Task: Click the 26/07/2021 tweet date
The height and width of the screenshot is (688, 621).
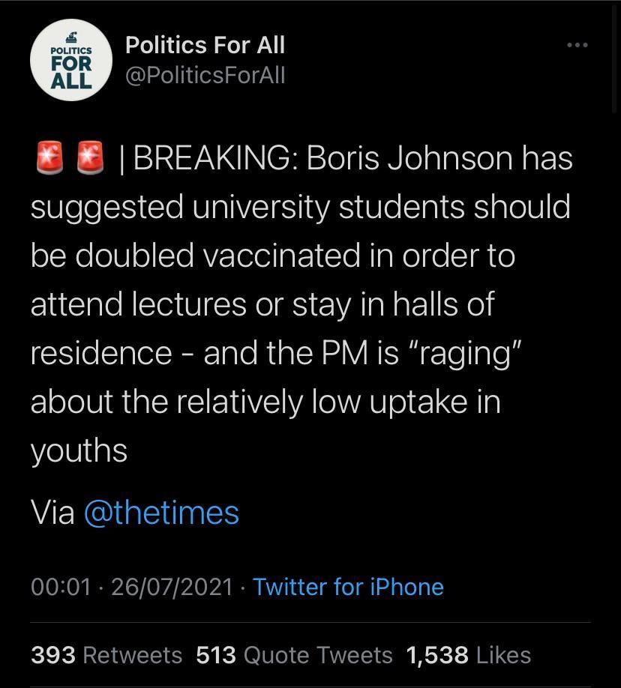Action: click(172, 587)
